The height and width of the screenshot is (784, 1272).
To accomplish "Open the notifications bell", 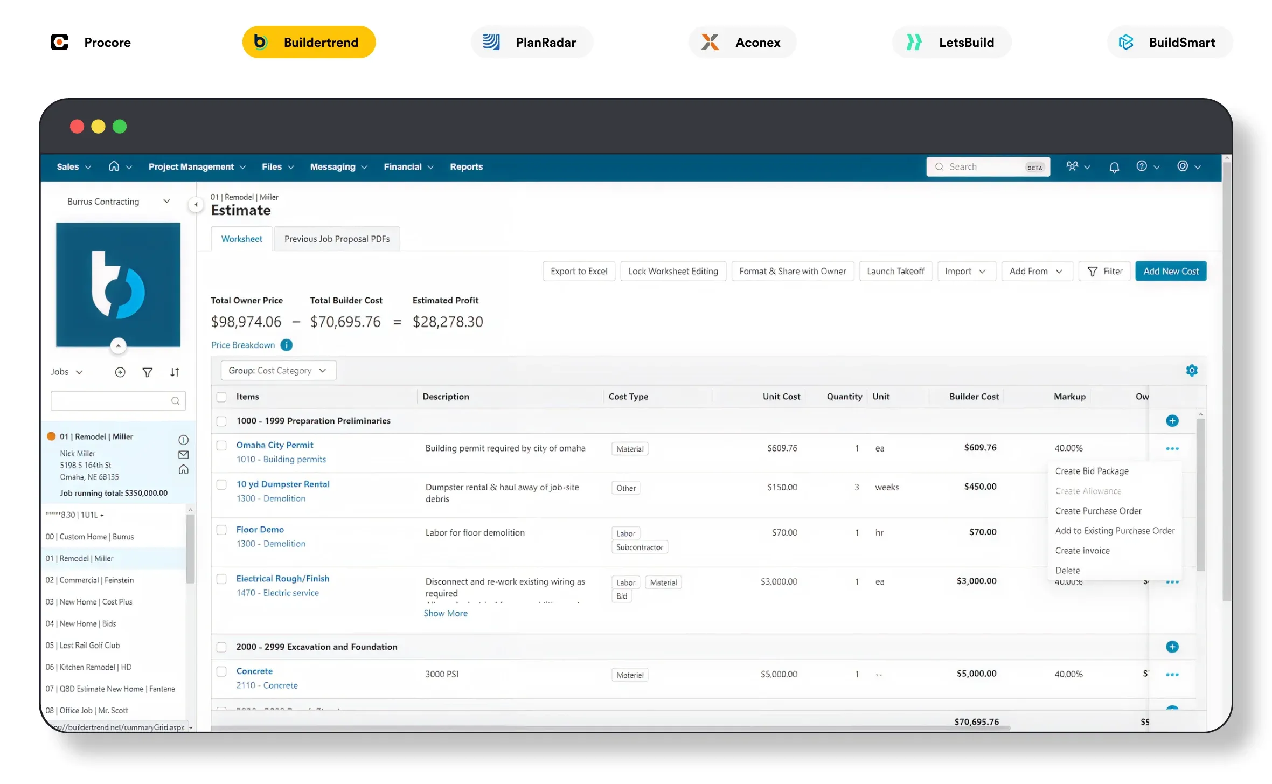I will (1114, 167).
